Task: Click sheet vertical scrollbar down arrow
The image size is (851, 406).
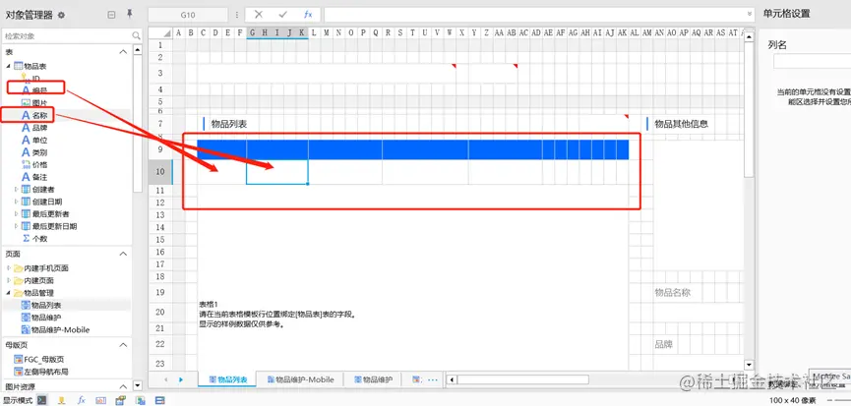Action: (x=749, y=365)
